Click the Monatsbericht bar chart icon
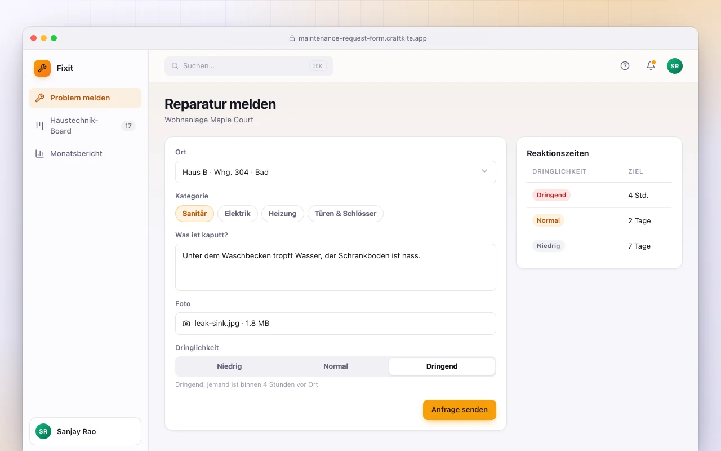The image size is (721, 451). click(39, 153)
